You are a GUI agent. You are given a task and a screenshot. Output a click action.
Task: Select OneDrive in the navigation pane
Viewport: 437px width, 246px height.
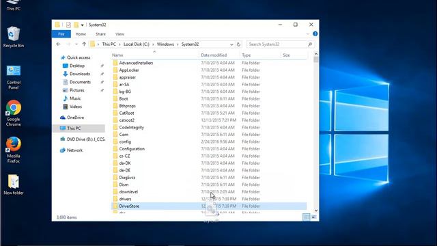(x=72, y=118)
